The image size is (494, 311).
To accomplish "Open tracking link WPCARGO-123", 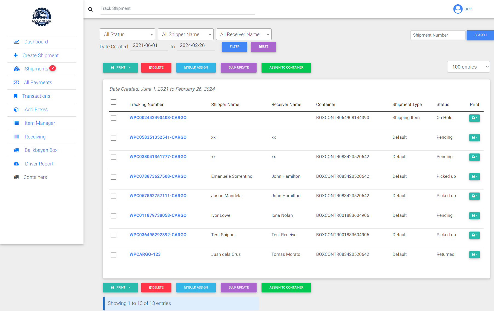I will click(x=145, y=254).
